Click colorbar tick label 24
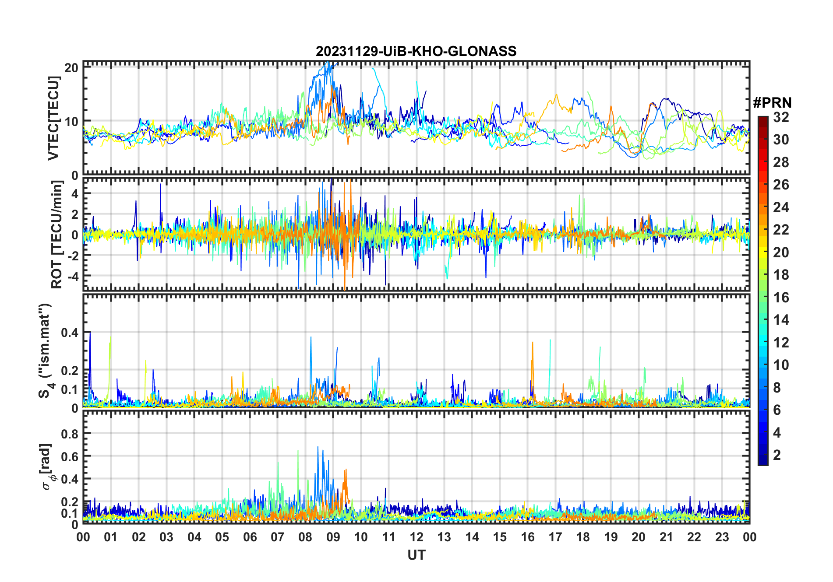 (x=781, y=207)
